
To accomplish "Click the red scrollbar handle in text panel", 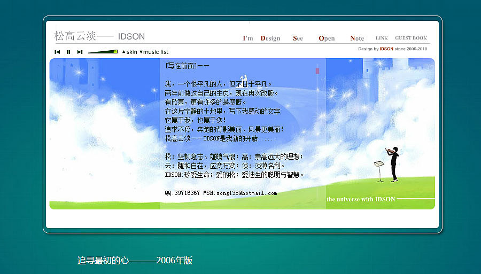I will coord(317,71).
